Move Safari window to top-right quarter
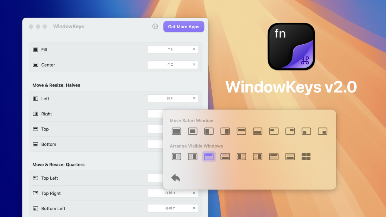This screenshot has height=217, width=386. tap(290, 131)
